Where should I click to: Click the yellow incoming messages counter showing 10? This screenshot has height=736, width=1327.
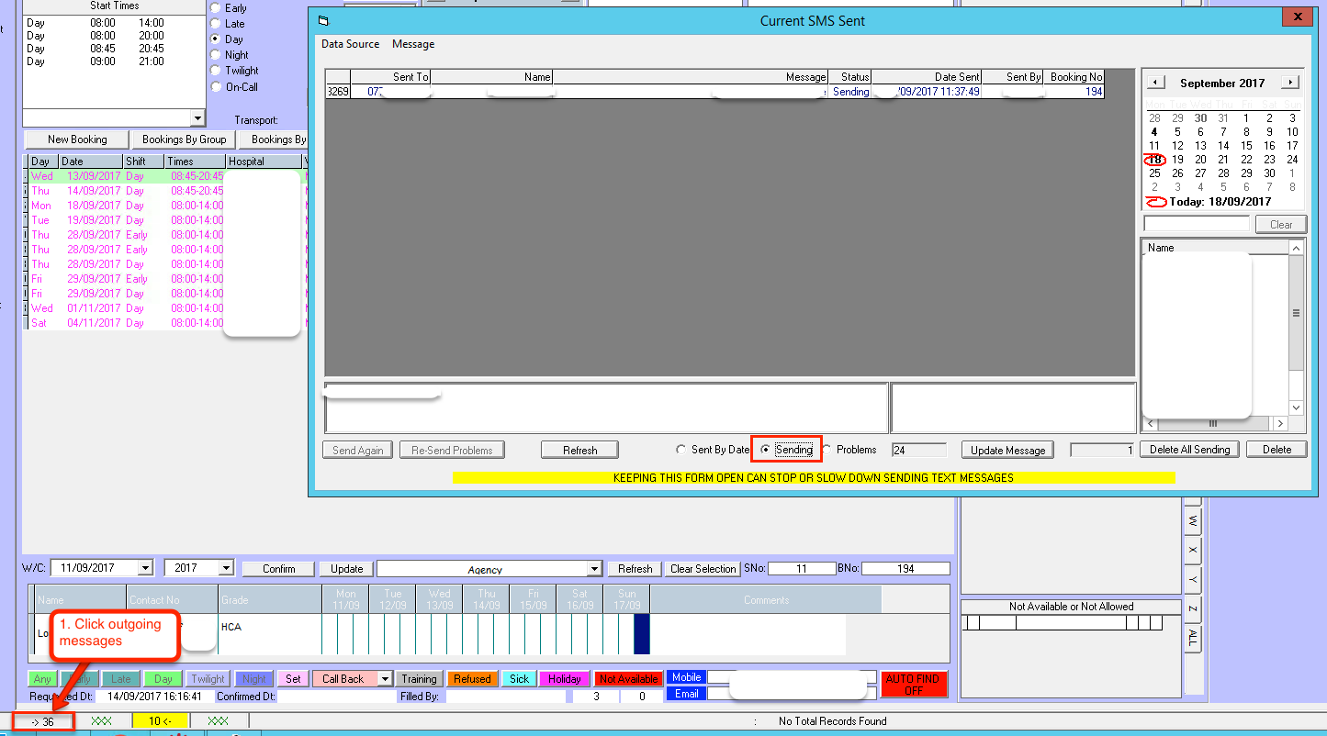[160, 722]
